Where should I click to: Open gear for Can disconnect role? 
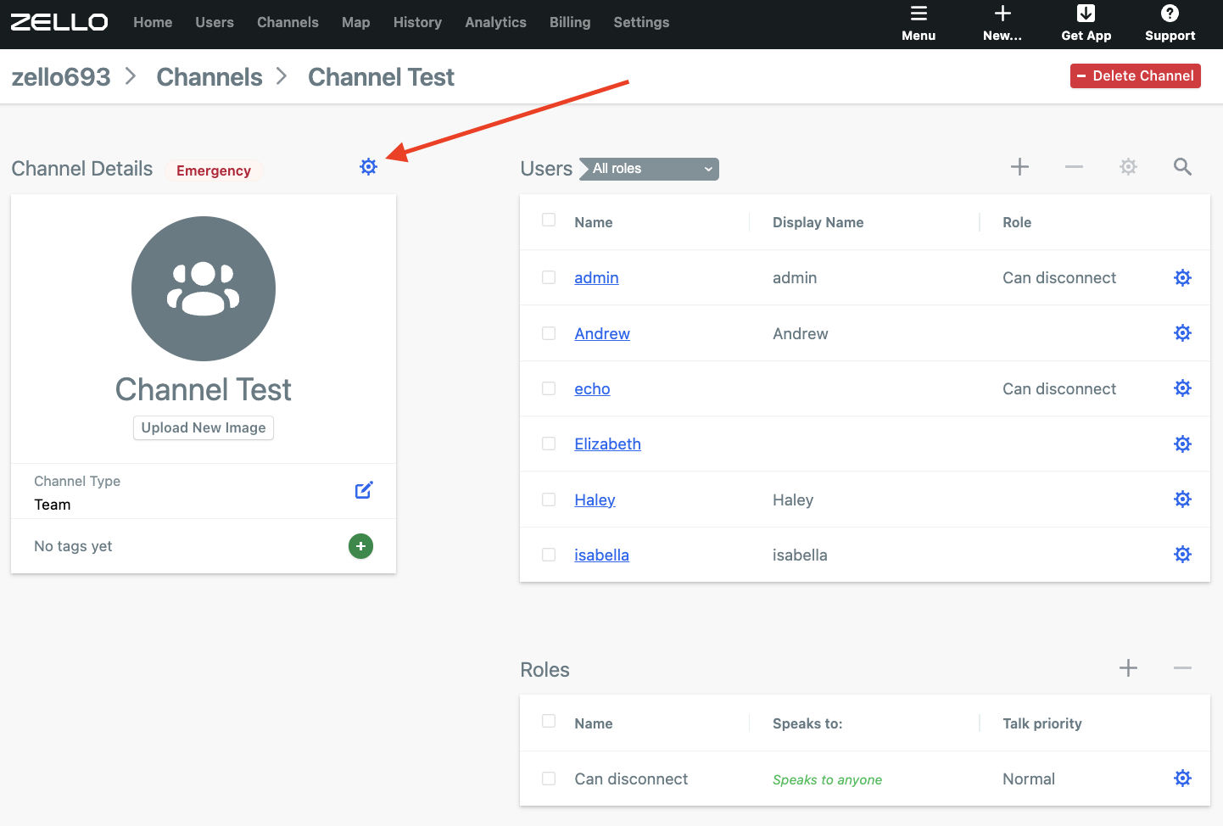(1182, 779)
